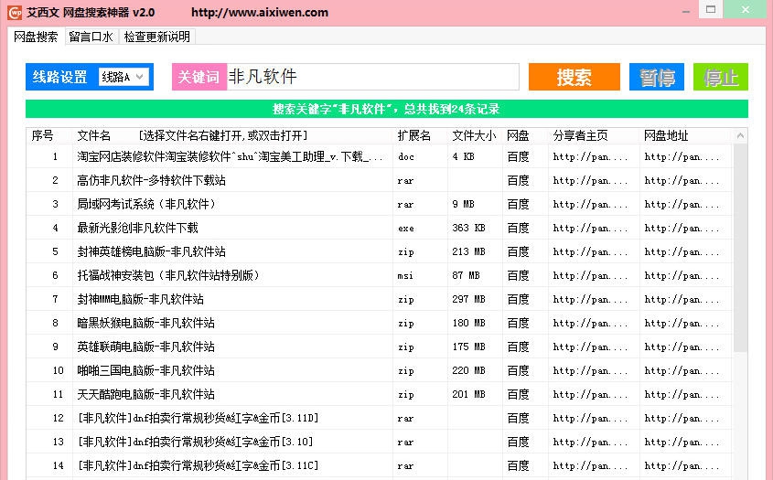Click the 分享者主页 column header

coord(580,135)
